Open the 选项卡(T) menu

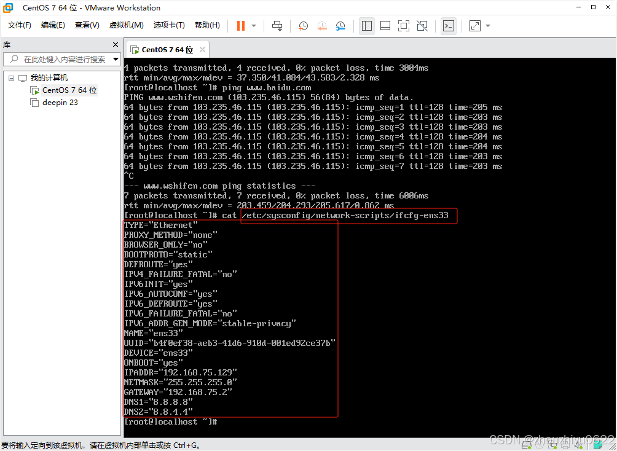coord(169,25)
